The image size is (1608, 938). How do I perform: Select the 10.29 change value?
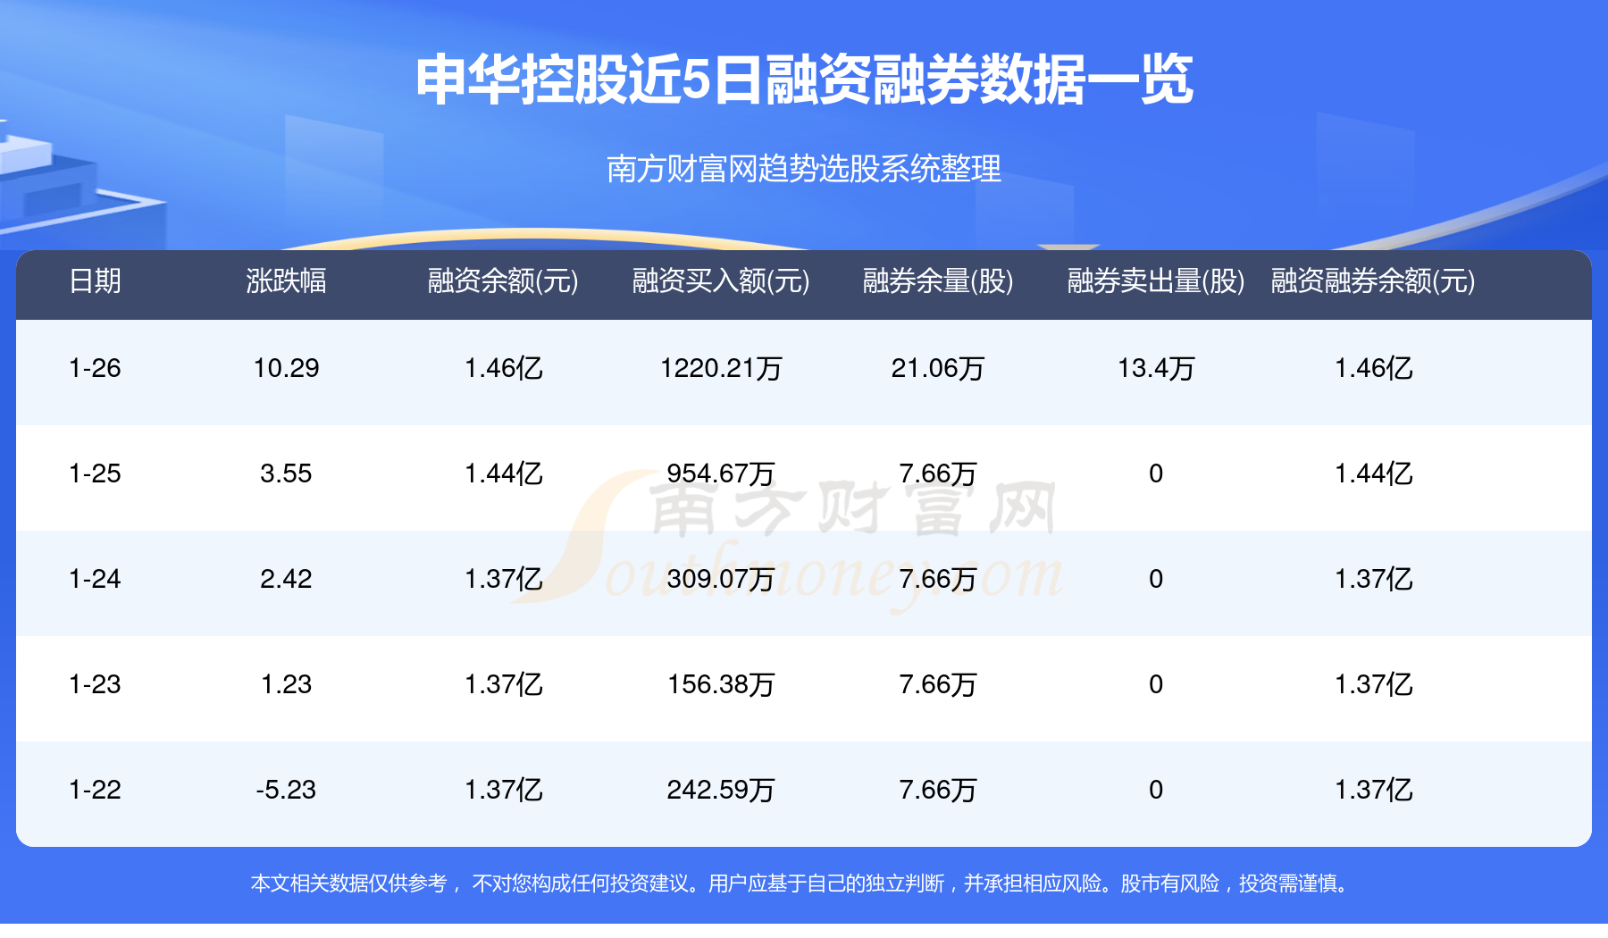pyautogui.click(x=286, y=368)
